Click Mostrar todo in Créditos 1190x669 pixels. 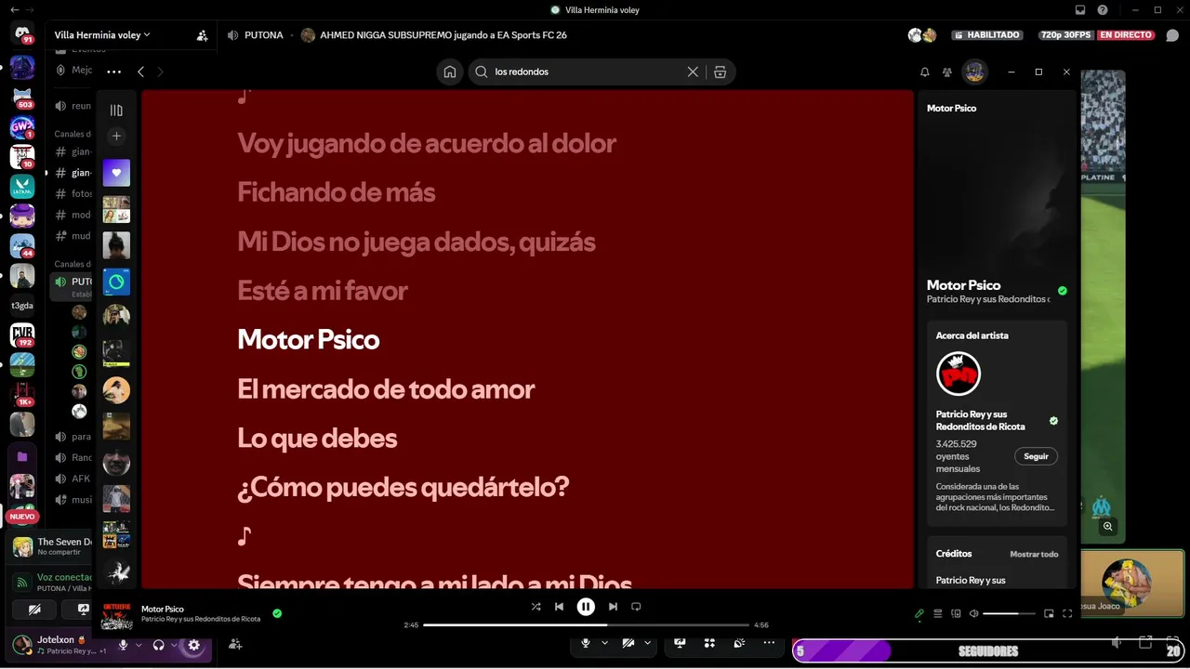(x=1034, y=554)
